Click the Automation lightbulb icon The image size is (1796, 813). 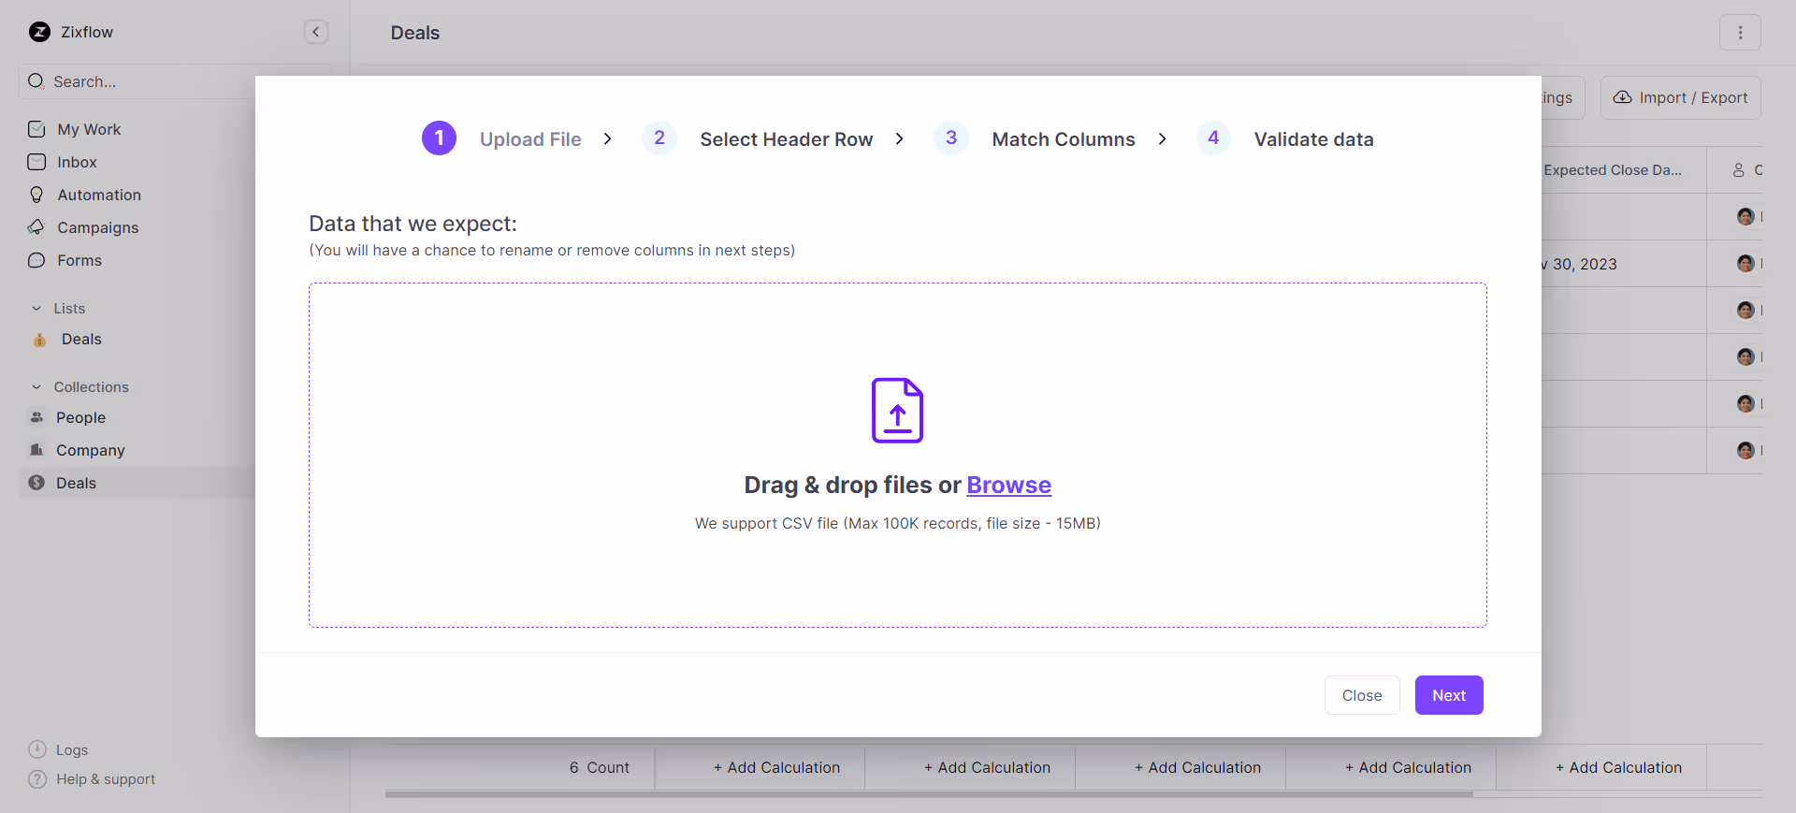[36, 195]
